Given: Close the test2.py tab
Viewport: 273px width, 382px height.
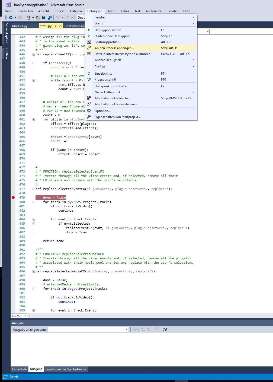Looking at the screenshot, I should [60, 26].
